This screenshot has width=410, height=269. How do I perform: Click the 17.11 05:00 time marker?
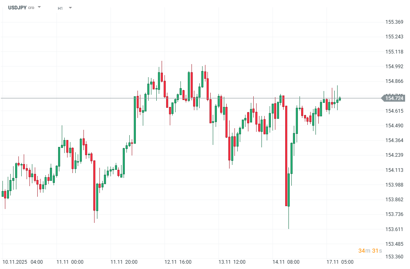point(340,262)
